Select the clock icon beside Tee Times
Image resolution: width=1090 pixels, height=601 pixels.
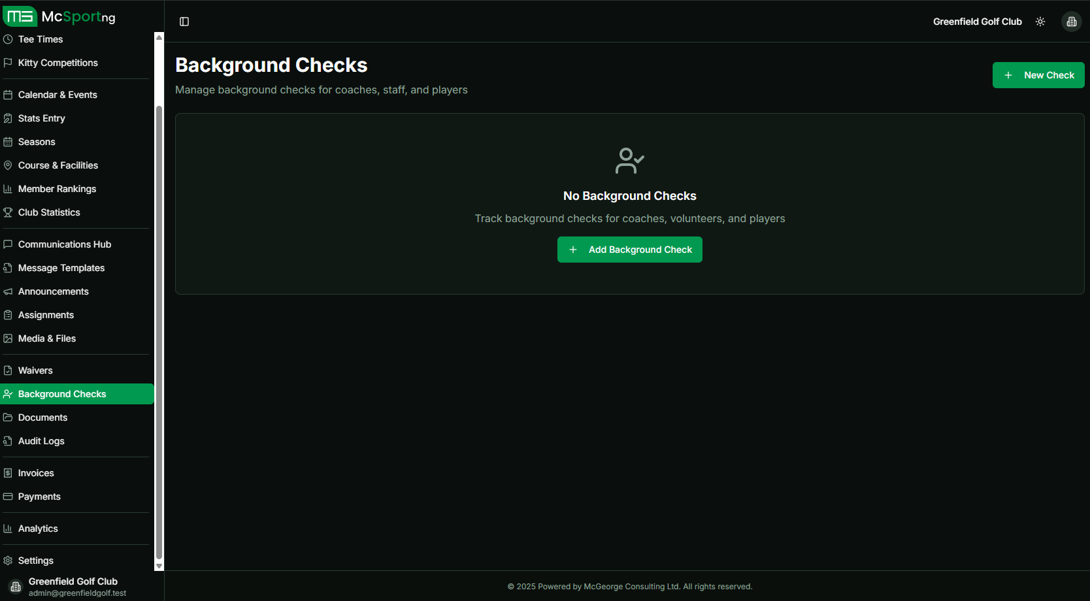7,39
